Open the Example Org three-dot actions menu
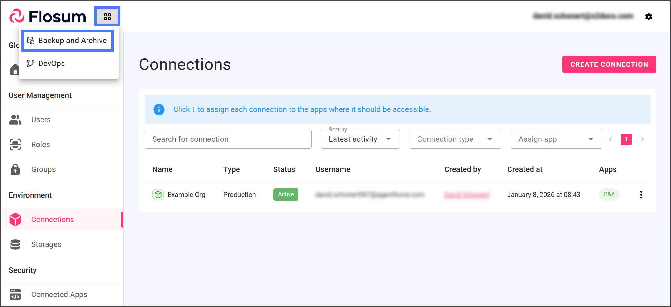This screenshot has width=671, height=307. click(641, 195)
